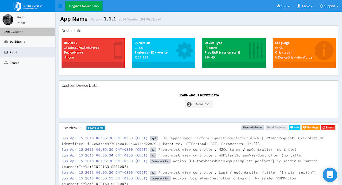Viewport: 342px width, 185px height.
Task: Click the red Device ID card
Action: (93, 53)
